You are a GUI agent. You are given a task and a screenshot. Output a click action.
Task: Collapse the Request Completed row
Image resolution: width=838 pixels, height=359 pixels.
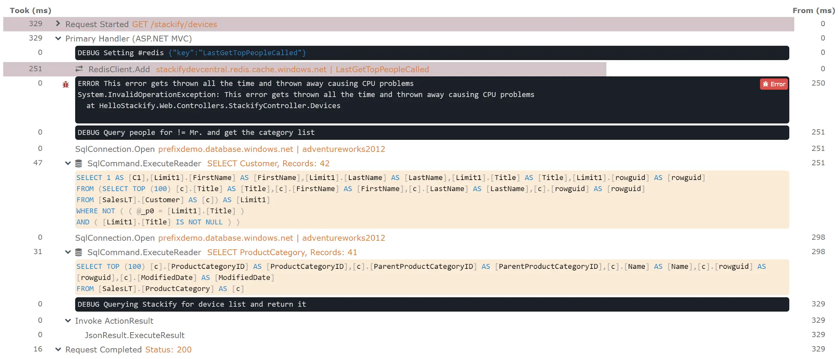coord(58,349)
